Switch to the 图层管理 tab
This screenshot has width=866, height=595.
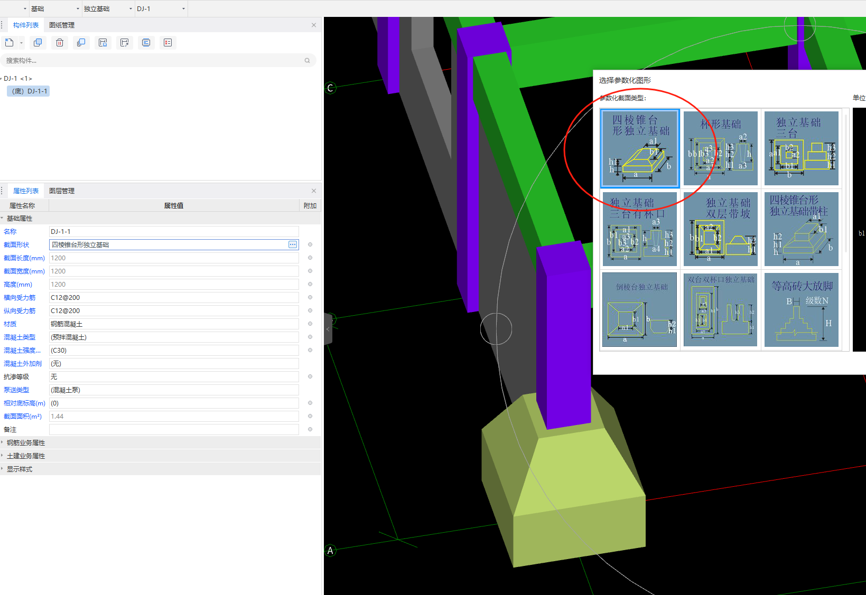(x=62, y=191)
